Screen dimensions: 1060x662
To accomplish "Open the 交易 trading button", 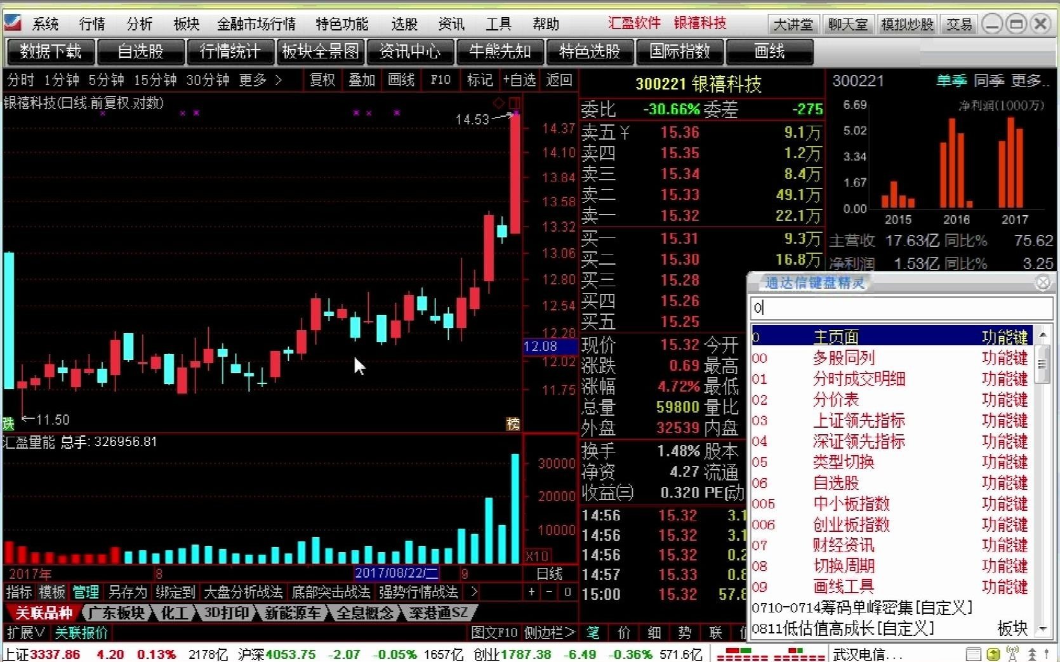I will click(959, 24).
